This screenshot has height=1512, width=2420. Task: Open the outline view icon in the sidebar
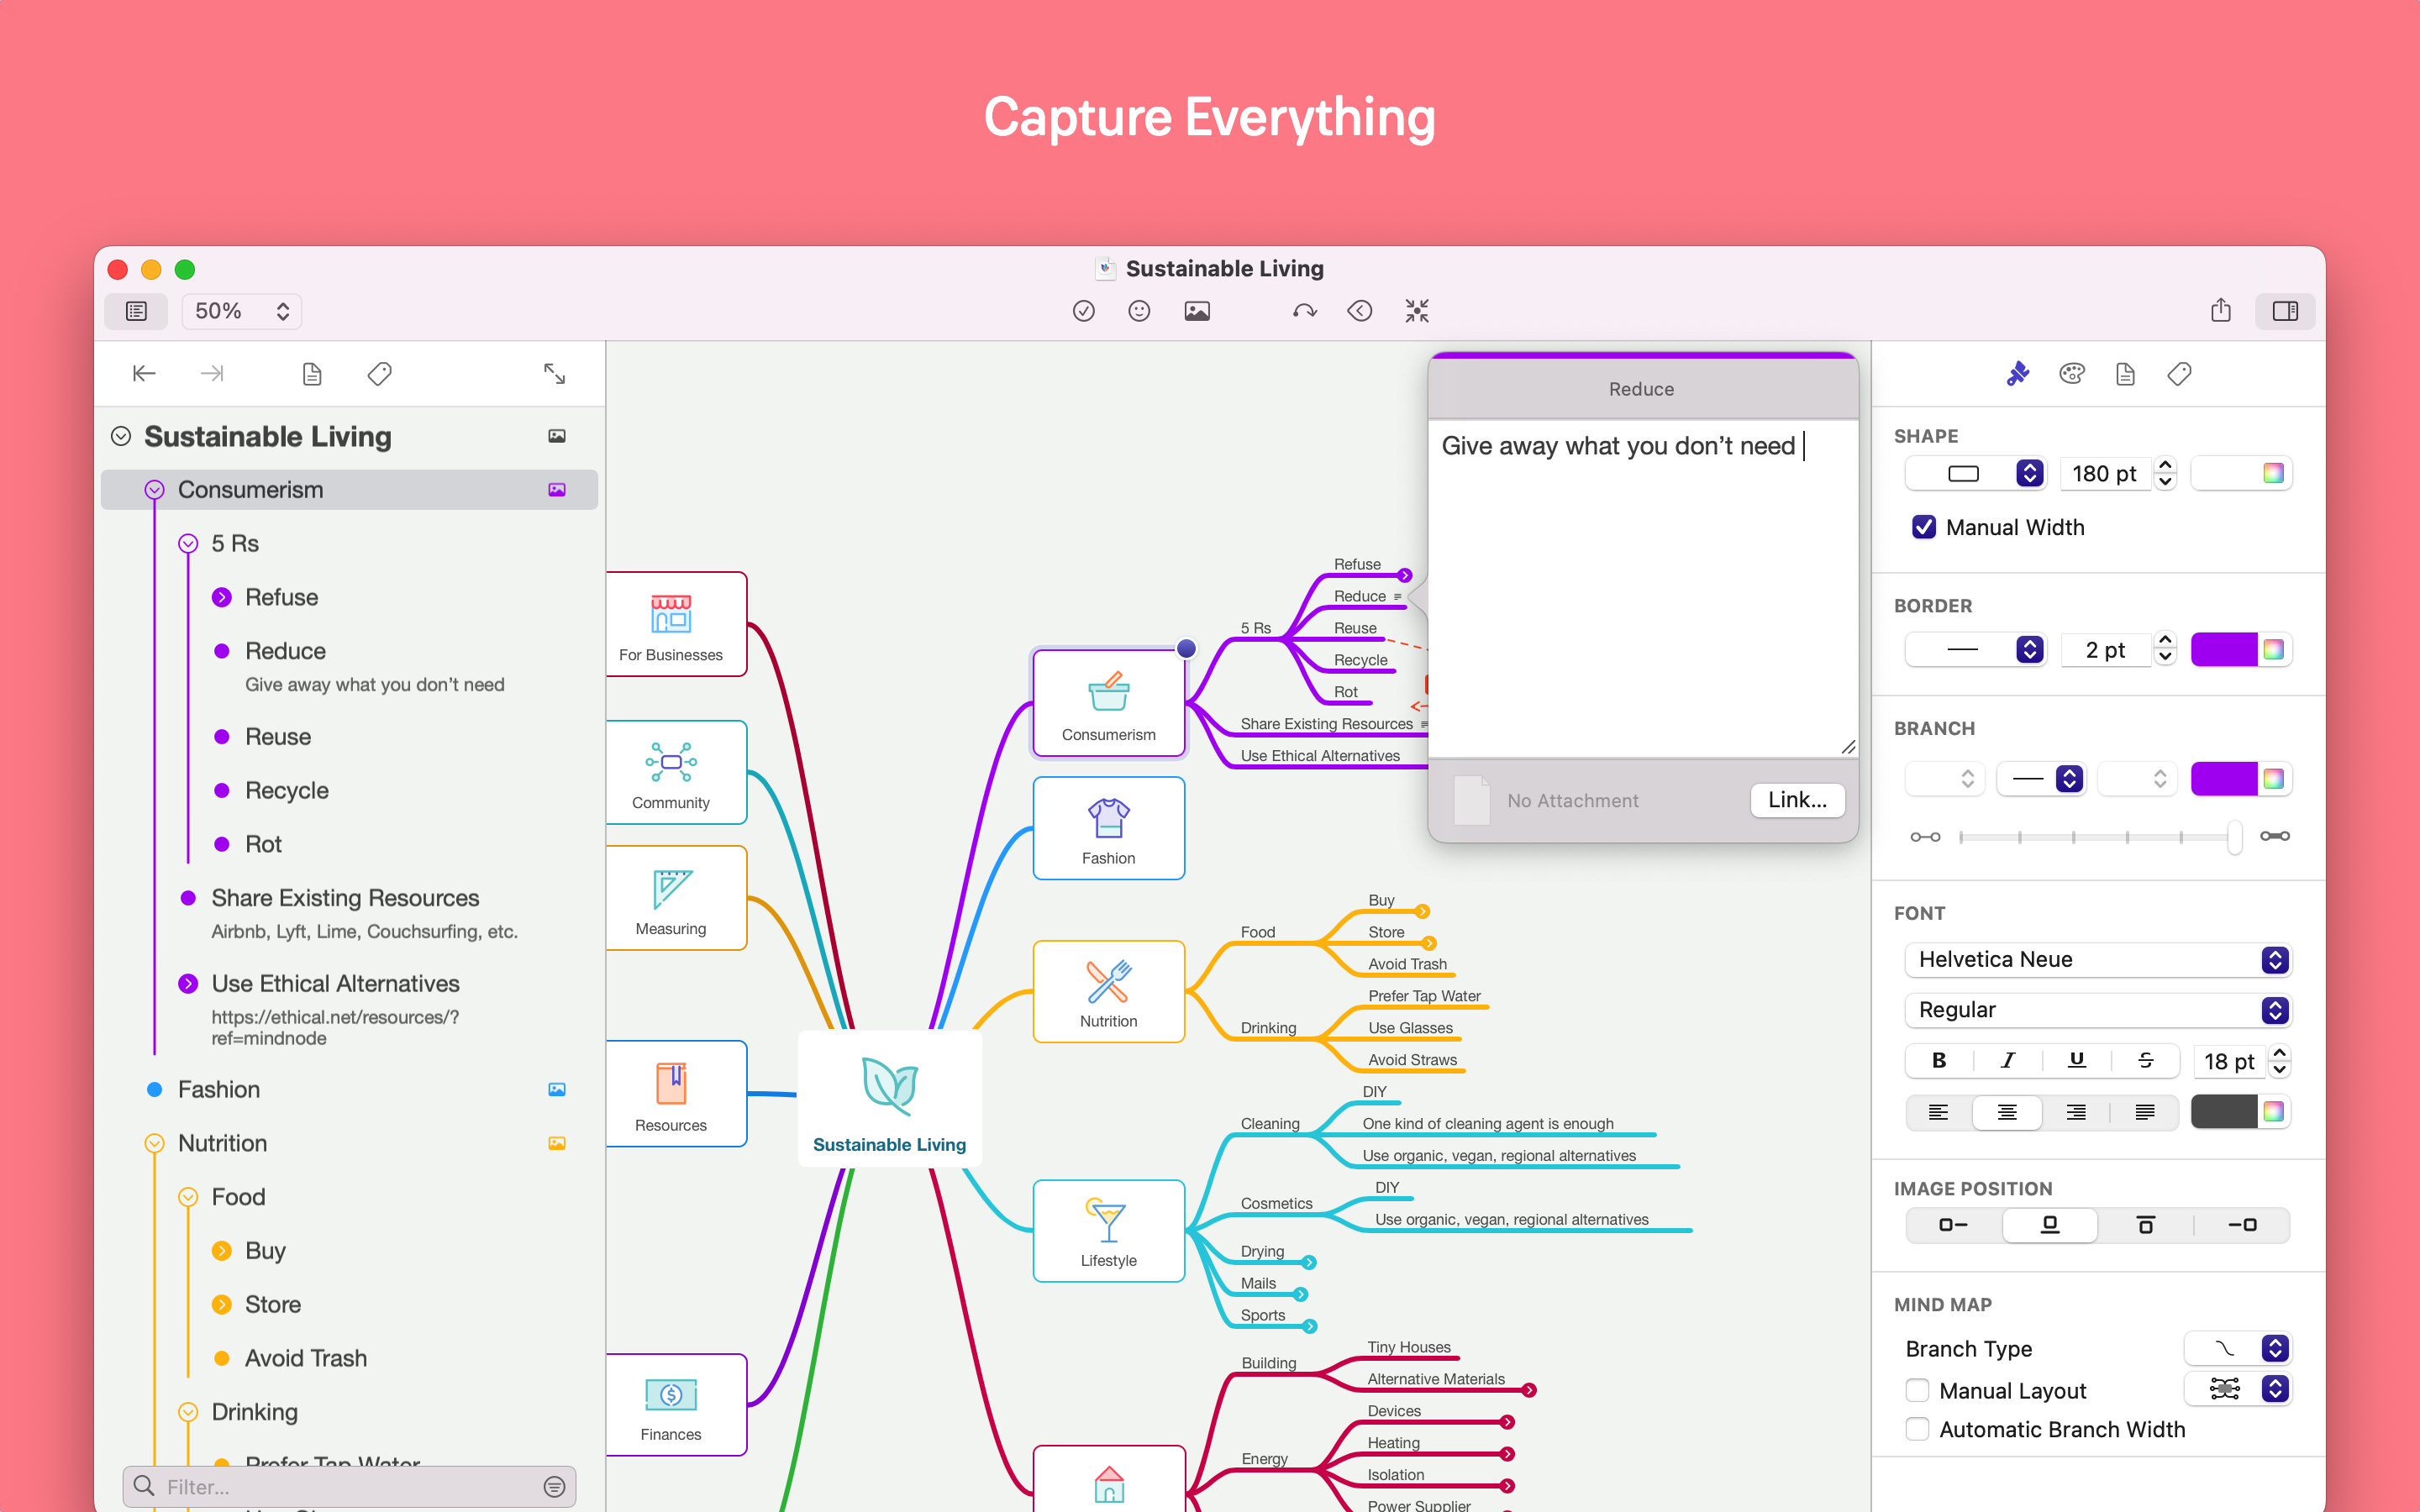point(136,311)
